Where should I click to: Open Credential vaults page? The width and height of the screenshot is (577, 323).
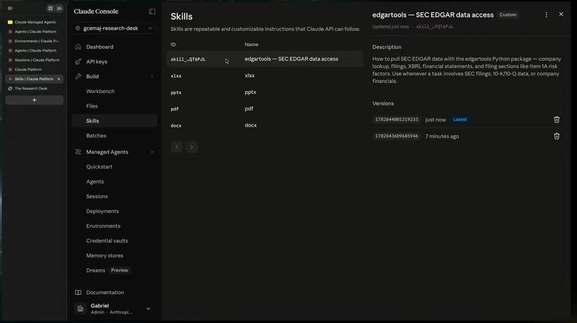[107, 241]
